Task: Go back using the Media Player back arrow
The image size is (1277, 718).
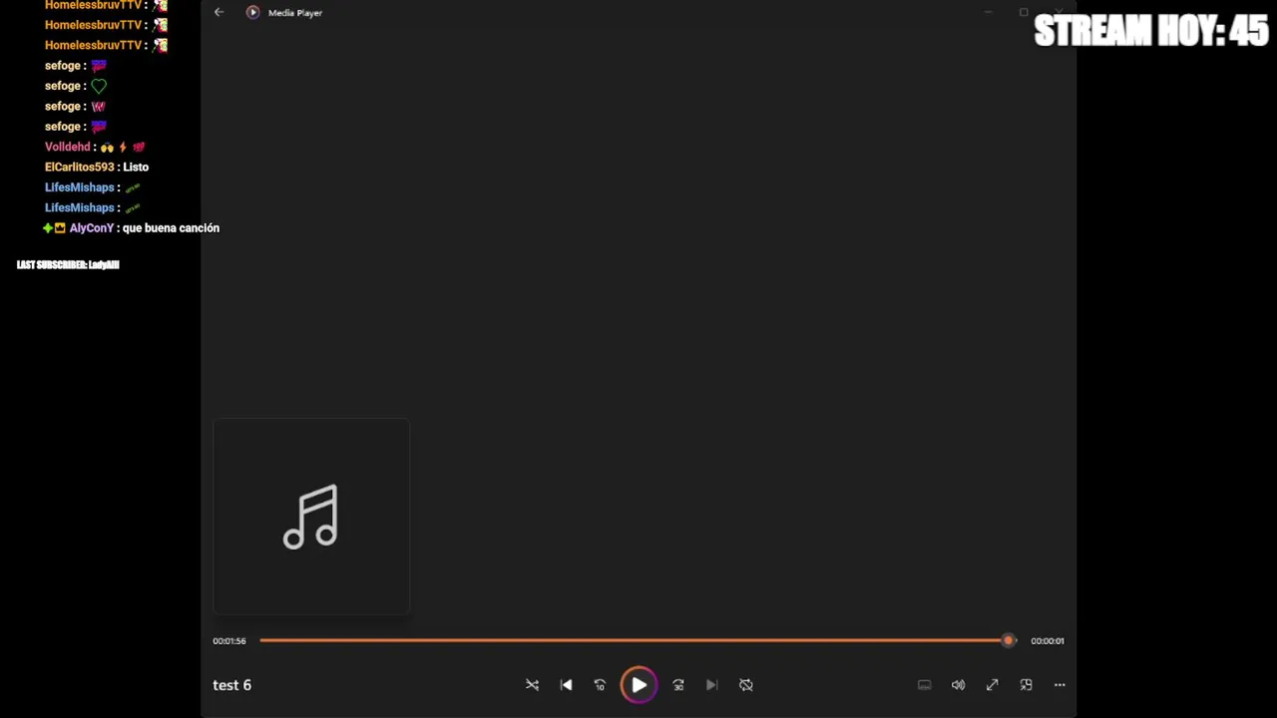Action: coord(219,12)
